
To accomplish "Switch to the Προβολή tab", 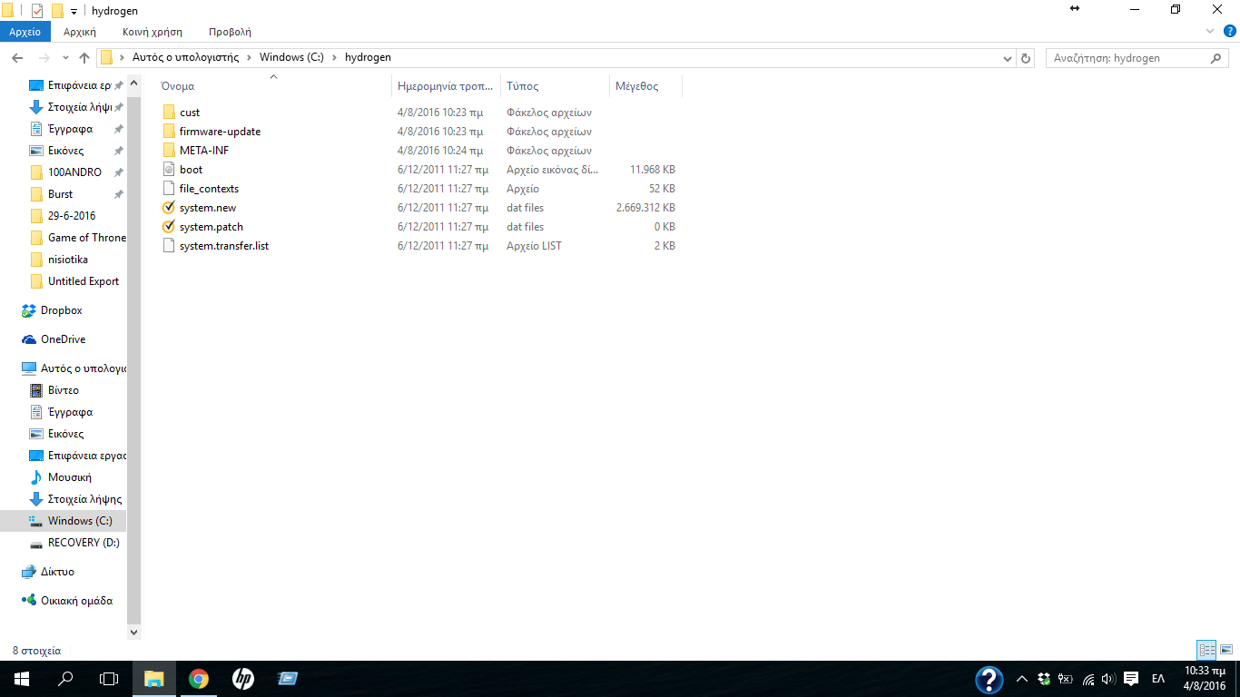I will (230, 32).
